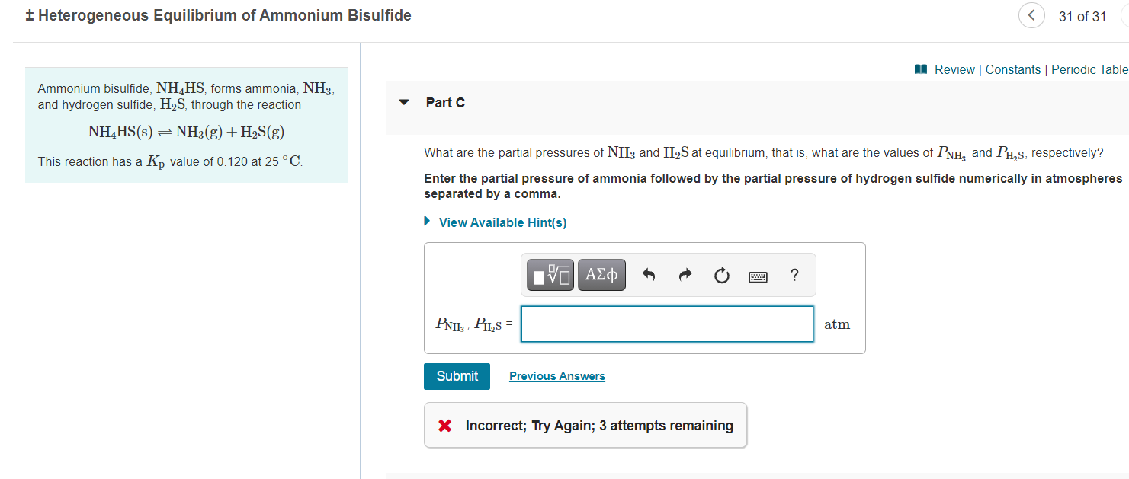
Task: Click inside the answer entry box
Action: [x=666, y=324]
